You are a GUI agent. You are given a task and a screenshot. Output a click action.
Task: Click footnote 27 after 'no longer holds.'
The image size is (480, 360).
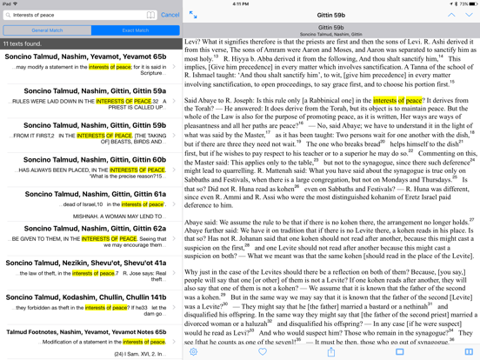coord(471,219)
